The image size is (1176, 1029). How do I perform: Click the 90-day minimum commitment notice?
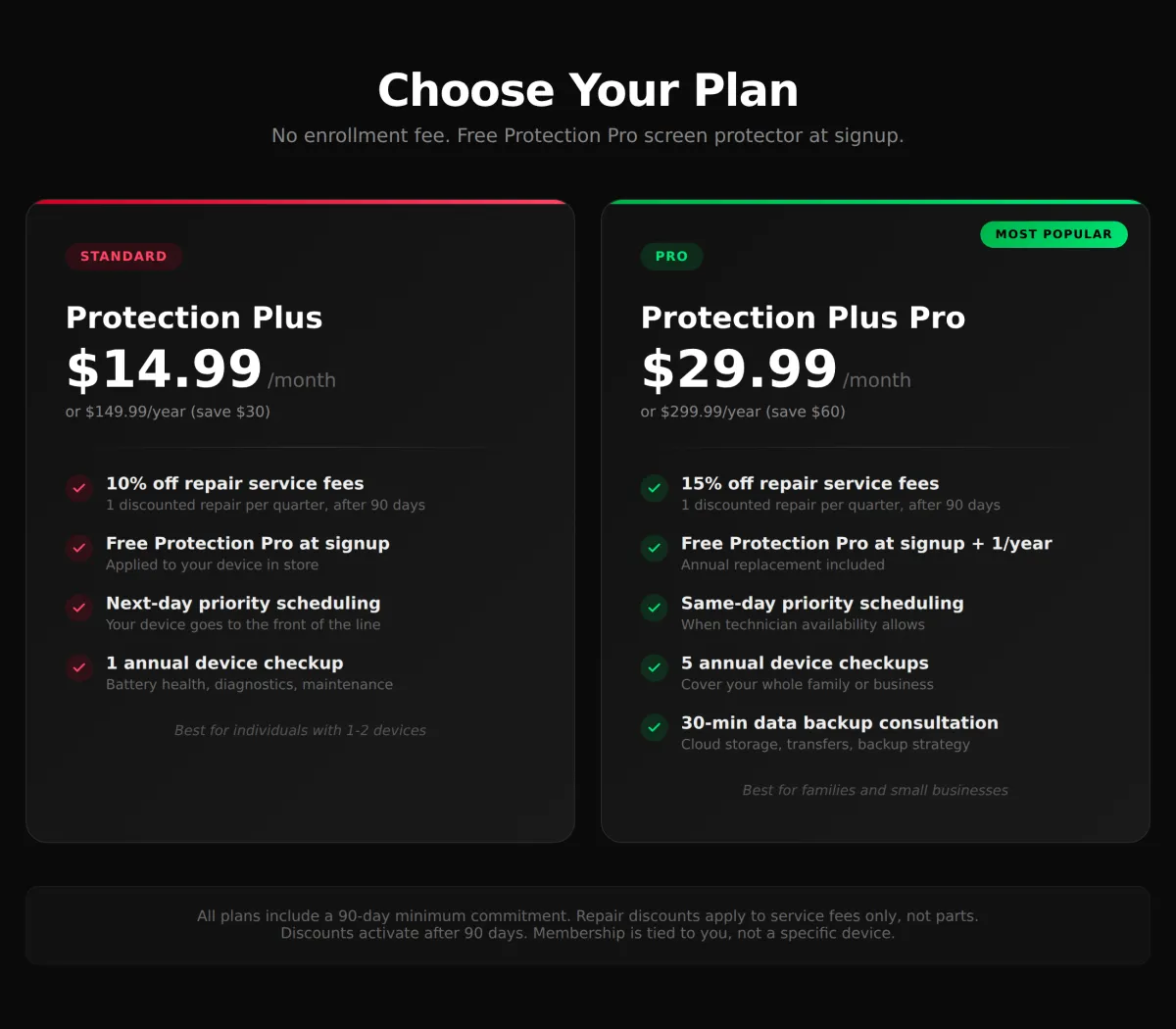tap(588, 924)
